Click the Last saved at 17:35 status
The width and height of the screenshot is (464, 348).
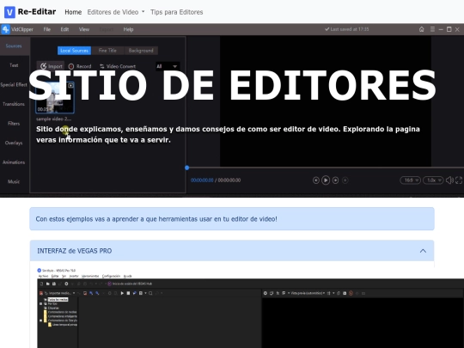[x=347, y=29]
